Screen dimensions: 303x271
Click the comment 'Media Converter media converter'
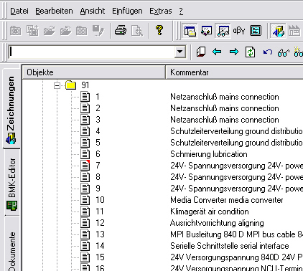click(x=227, y=200)
